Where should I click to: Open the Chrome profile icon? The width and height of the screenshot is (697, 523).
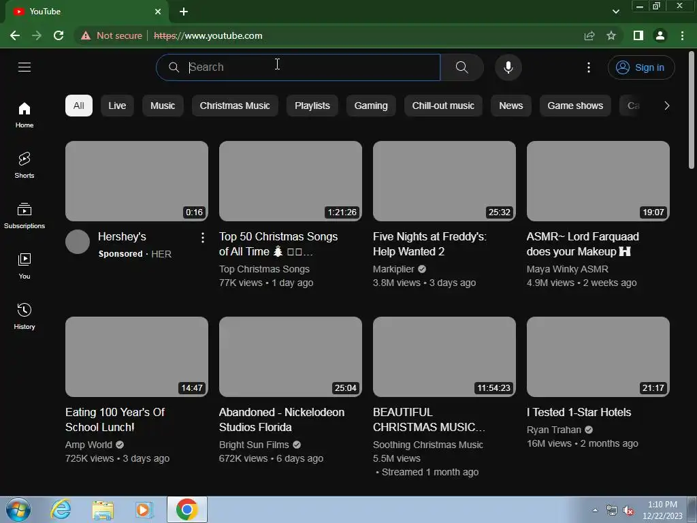pos(660,35)
